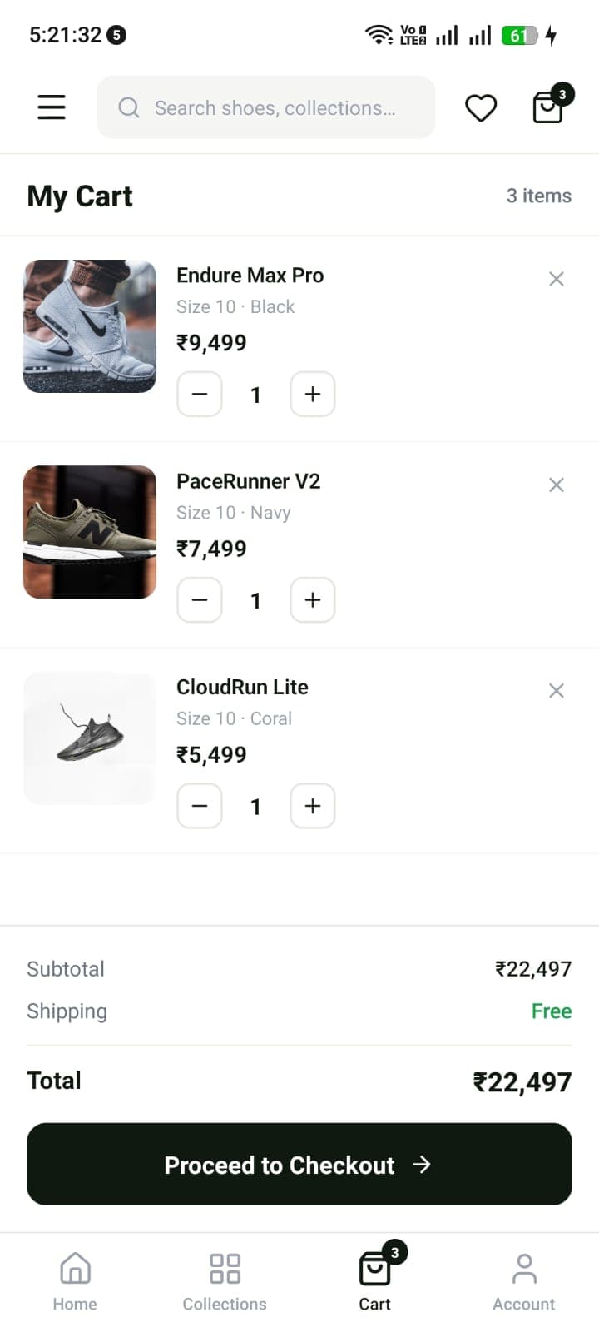The height and width of the screenshot is (1332, 599).
Task: Increase CloudRun Lite quantity
Action: point(312,805)
